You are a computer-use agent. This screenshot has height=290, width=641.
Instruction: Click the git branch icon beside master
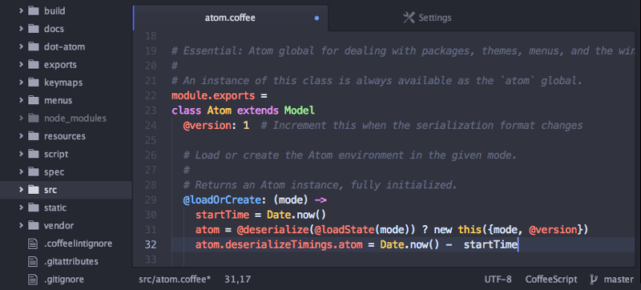pos(594,280)
